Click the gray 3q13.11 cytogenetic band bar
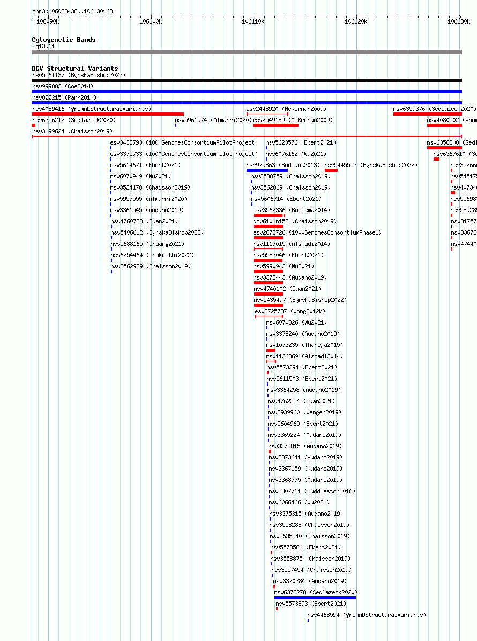Image resolution: width=477 pixels, height=641 pixels. click(x=247, y=52)
